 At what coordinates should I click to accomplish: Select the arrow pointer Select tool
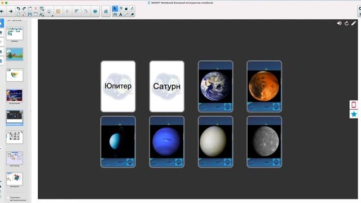115,8
